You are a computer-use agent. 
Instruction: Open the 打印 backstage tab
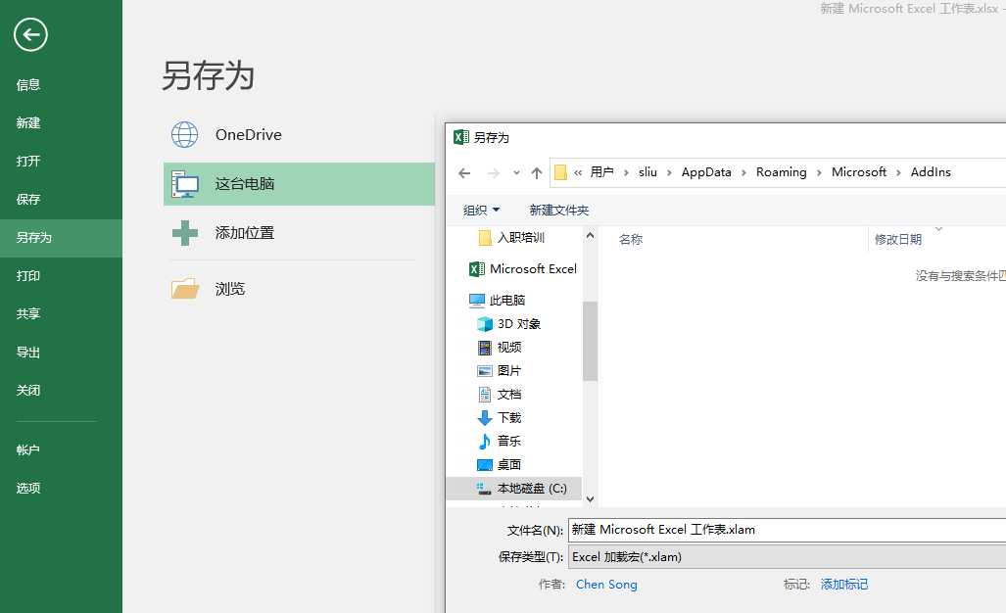tap(61, 276)
